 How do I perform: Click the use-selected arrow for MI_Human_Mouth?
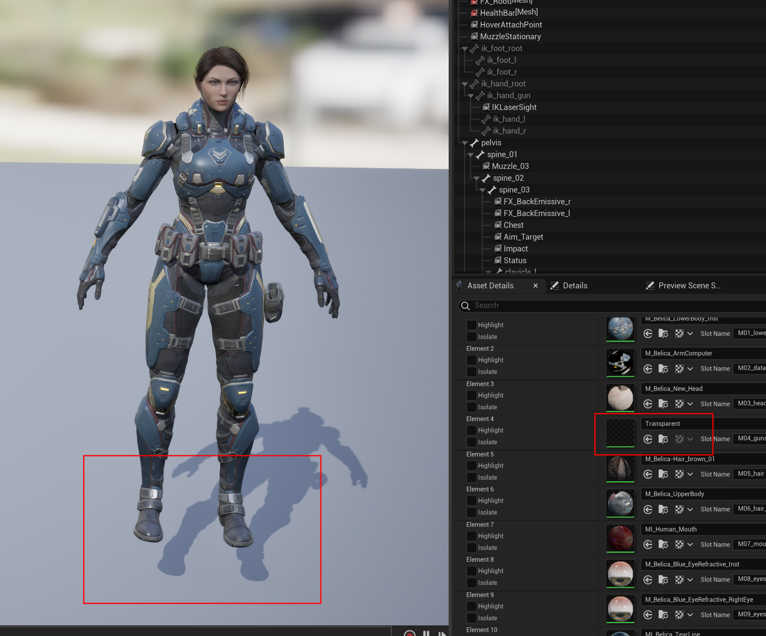click(648, 544)
